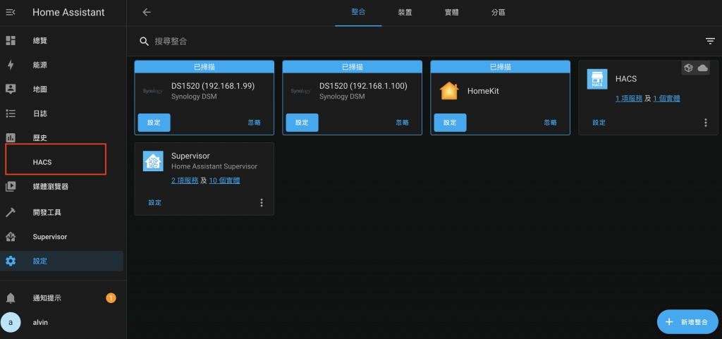Click the Home Assistant title
This screenshot has height=339, width=722.
[x=68, y=13]
